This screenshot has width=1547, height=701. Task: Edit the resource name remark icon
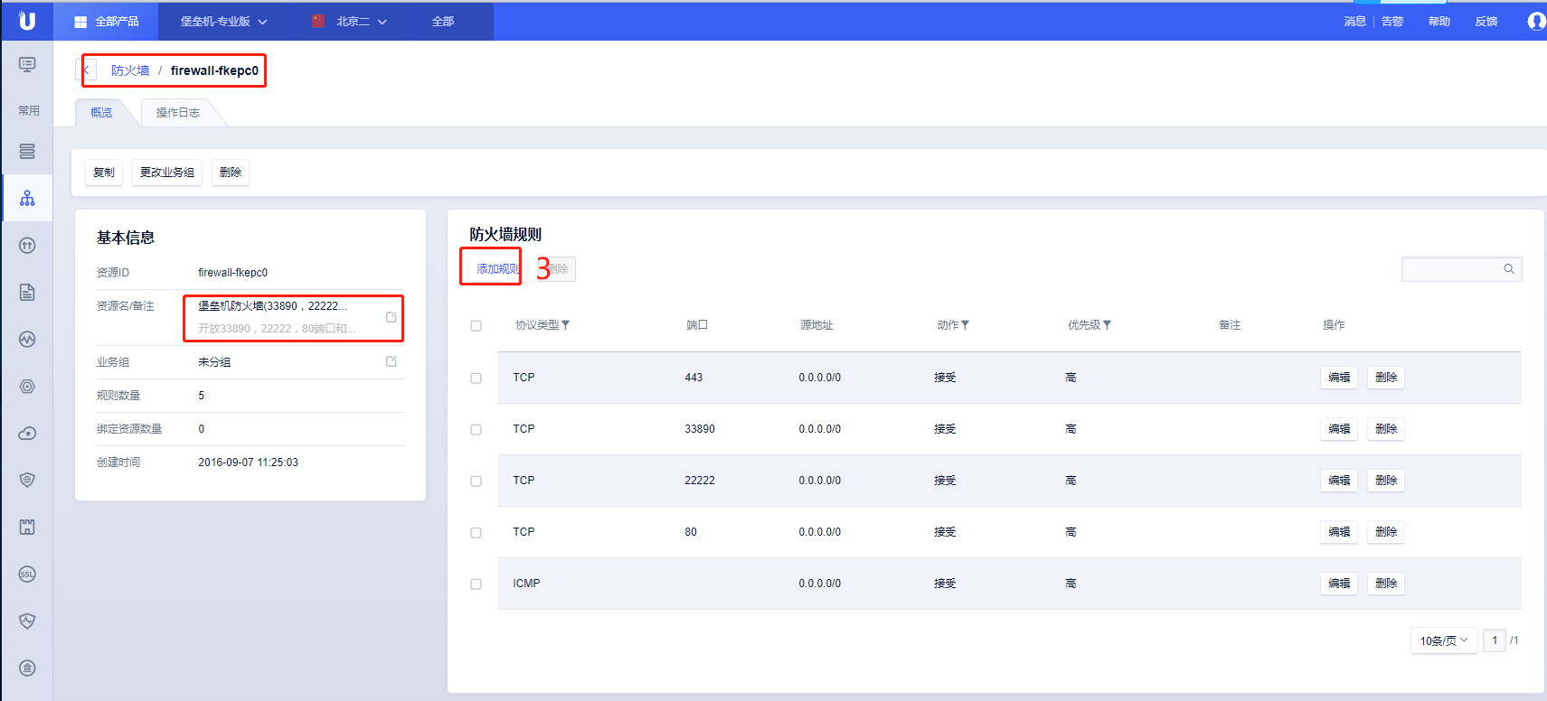[391, 317]
